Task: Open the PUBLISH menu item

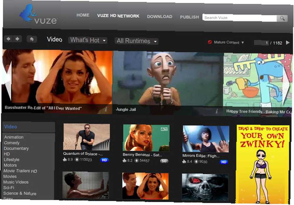Action: (189, 17)
